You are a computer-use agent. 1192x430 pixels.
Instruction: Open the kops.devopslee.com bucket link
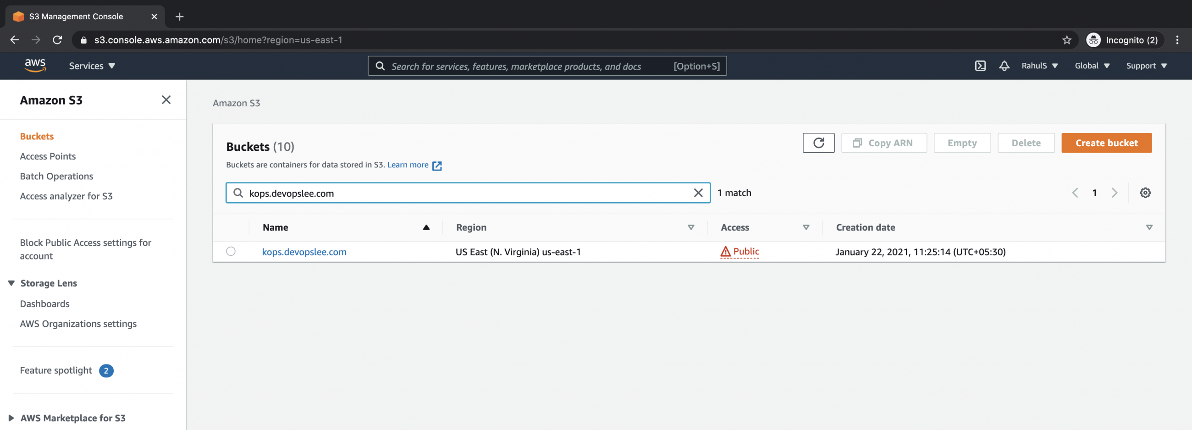point(304,251)
